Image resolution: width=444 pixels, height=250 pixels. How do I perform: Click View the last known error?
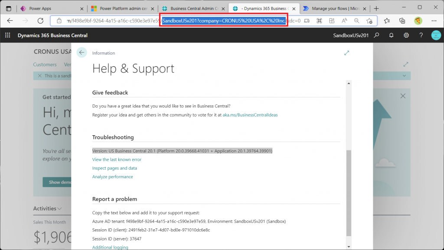tap(117, 159)
